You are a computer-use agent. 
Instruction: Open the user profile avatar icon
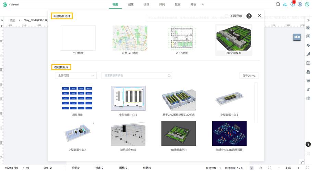307,4
